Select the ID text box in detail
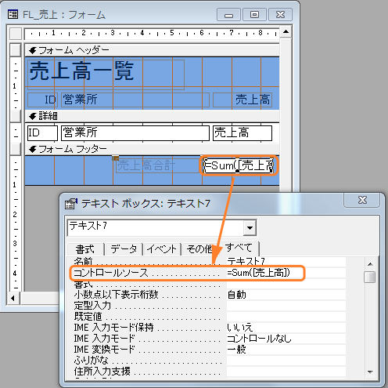Screen dimensions: 388x388 42,133
